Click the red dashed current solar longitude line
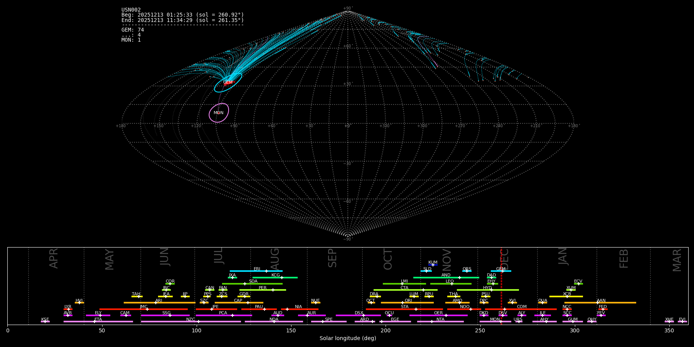Viewport: 694px width, 347px height. tap(501, 286)
